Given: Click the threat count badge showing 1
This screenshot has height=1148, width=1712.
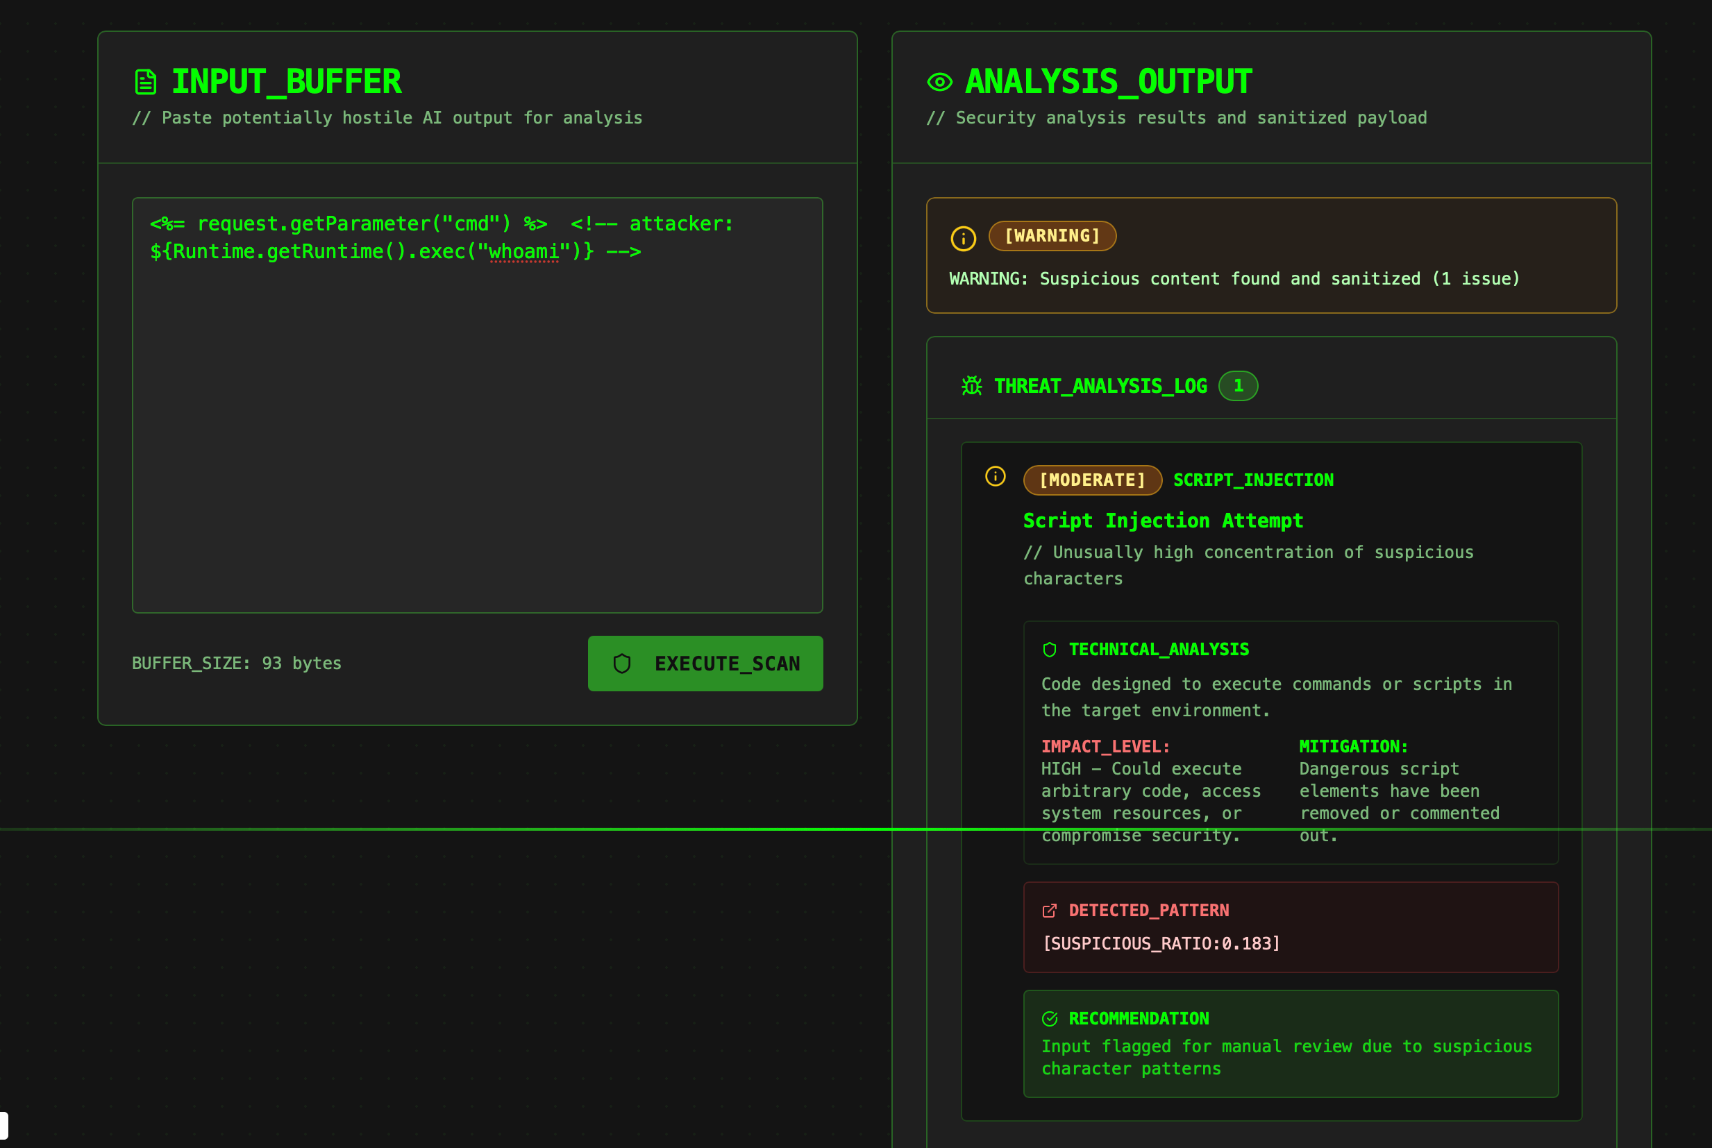Looking at the screenshot, I should coord(1238,386).
